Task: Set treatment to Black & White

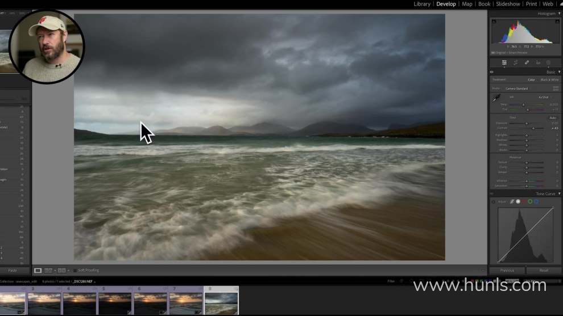Action: point(550,80)
